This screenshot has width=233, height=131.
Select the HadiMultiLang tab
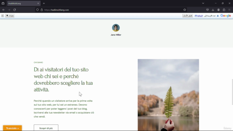(24, 3)
